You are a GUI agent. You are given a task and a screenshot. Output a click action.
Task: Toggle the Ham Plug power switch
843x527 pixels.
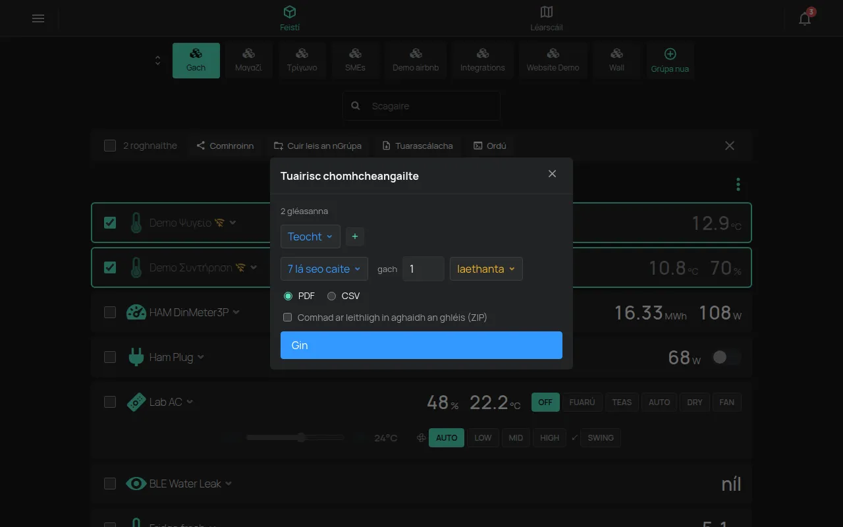coord(726,357)
